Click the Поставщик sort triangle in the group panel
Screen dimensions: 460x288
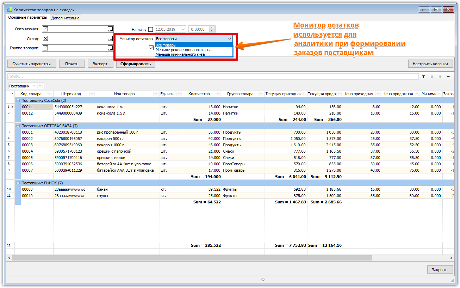coord(34,86)
